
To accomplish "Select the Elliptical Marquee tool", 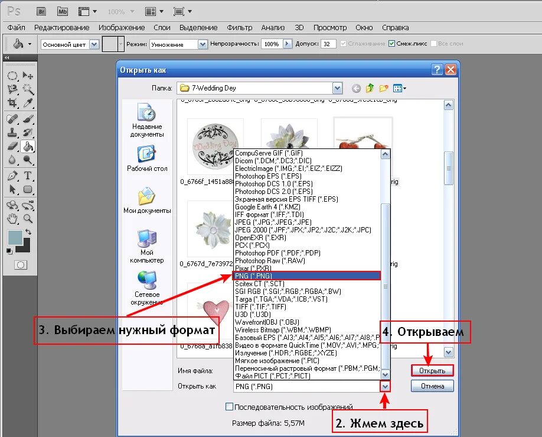I will pyautogui.click(x=12, y=76).
